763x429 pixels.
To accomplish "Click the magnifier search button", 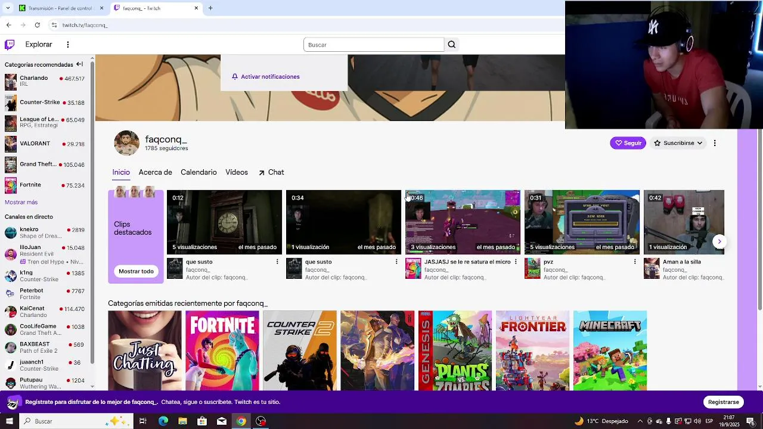I will tap(452, 45).
